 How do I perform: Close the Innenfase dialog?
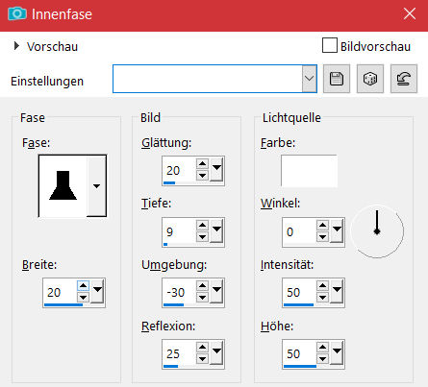[410, 13]
